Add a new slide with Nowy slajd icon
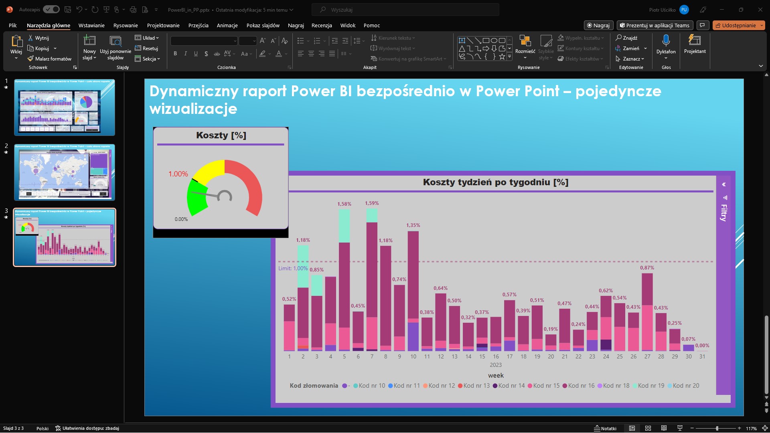The height and width of the screenshot is (433, 770). [89, 40]
